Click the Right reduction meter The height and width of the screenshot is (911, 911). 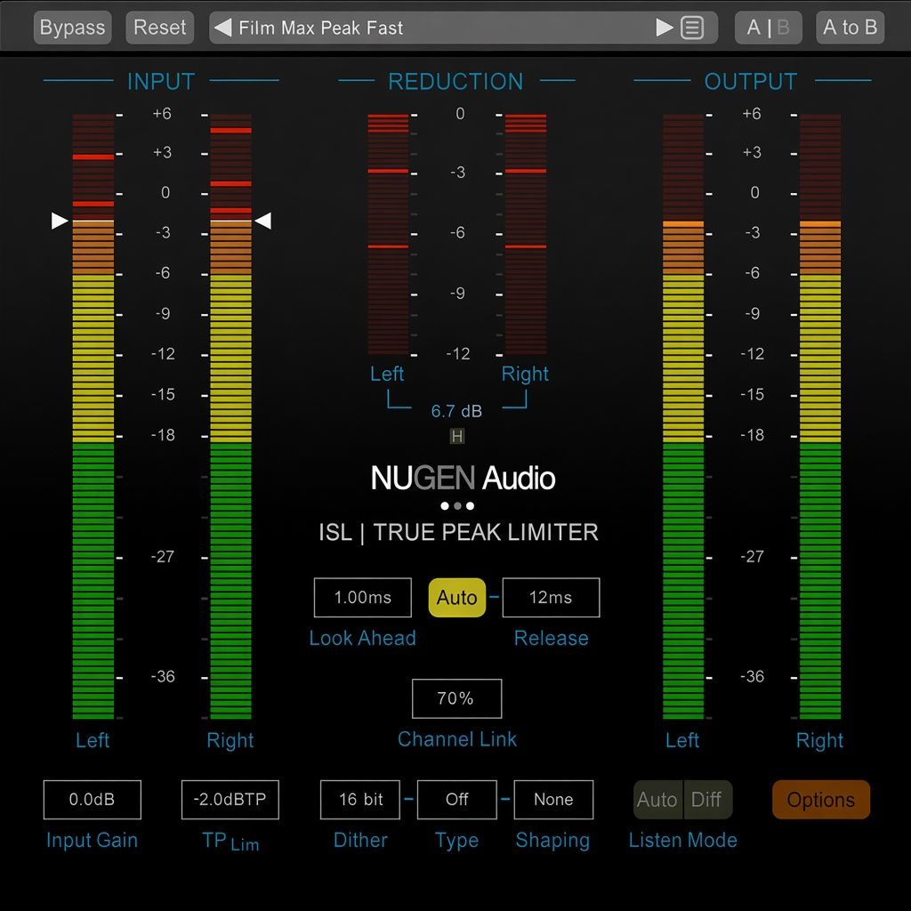[x=525, y=234]
